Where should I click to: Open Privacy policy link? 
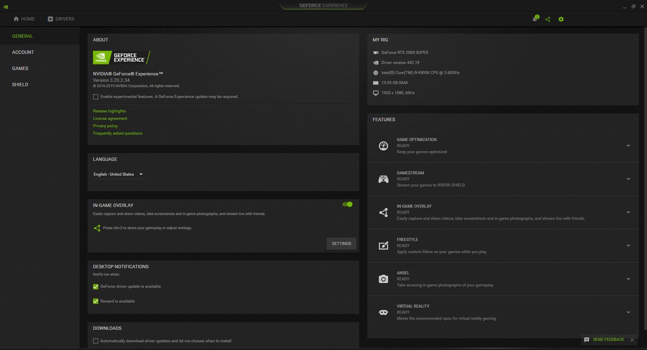[105, 126]
